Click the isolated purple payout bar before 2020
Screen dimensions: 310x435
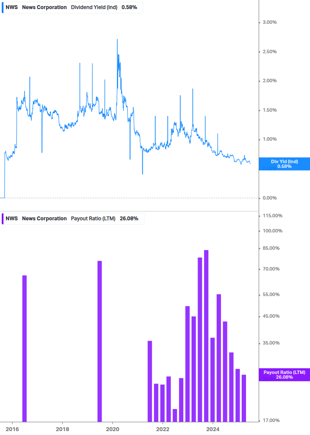point(100,342)
